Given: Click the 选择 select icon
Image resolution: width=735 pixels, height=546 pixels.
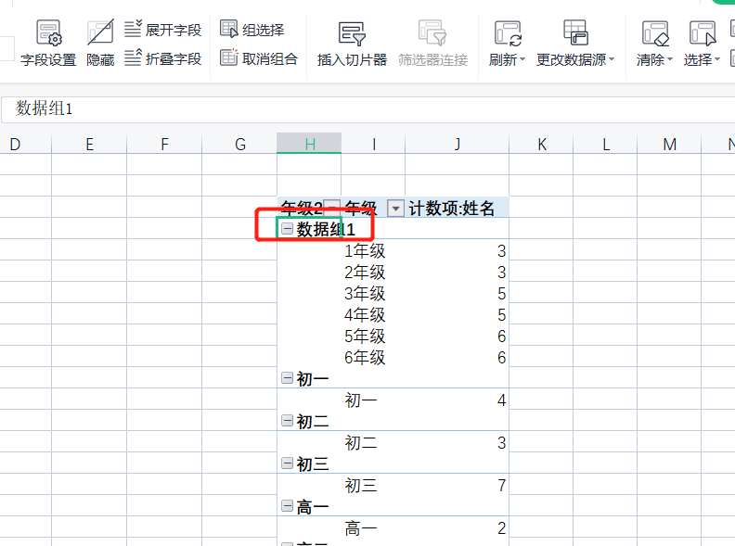Looking at the screenshot, I should [703, 33].
